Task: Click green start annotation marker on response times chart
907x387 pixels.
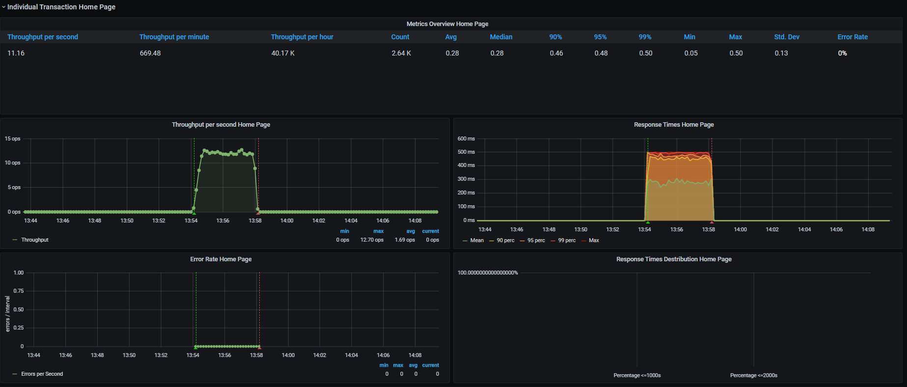Action: coord(648,222)
